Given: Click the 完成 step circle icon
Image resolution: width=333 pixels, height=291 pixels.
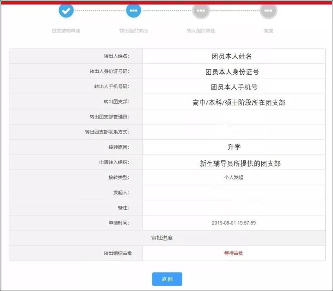Looking at the screenshot, I should tap(268, 11).
